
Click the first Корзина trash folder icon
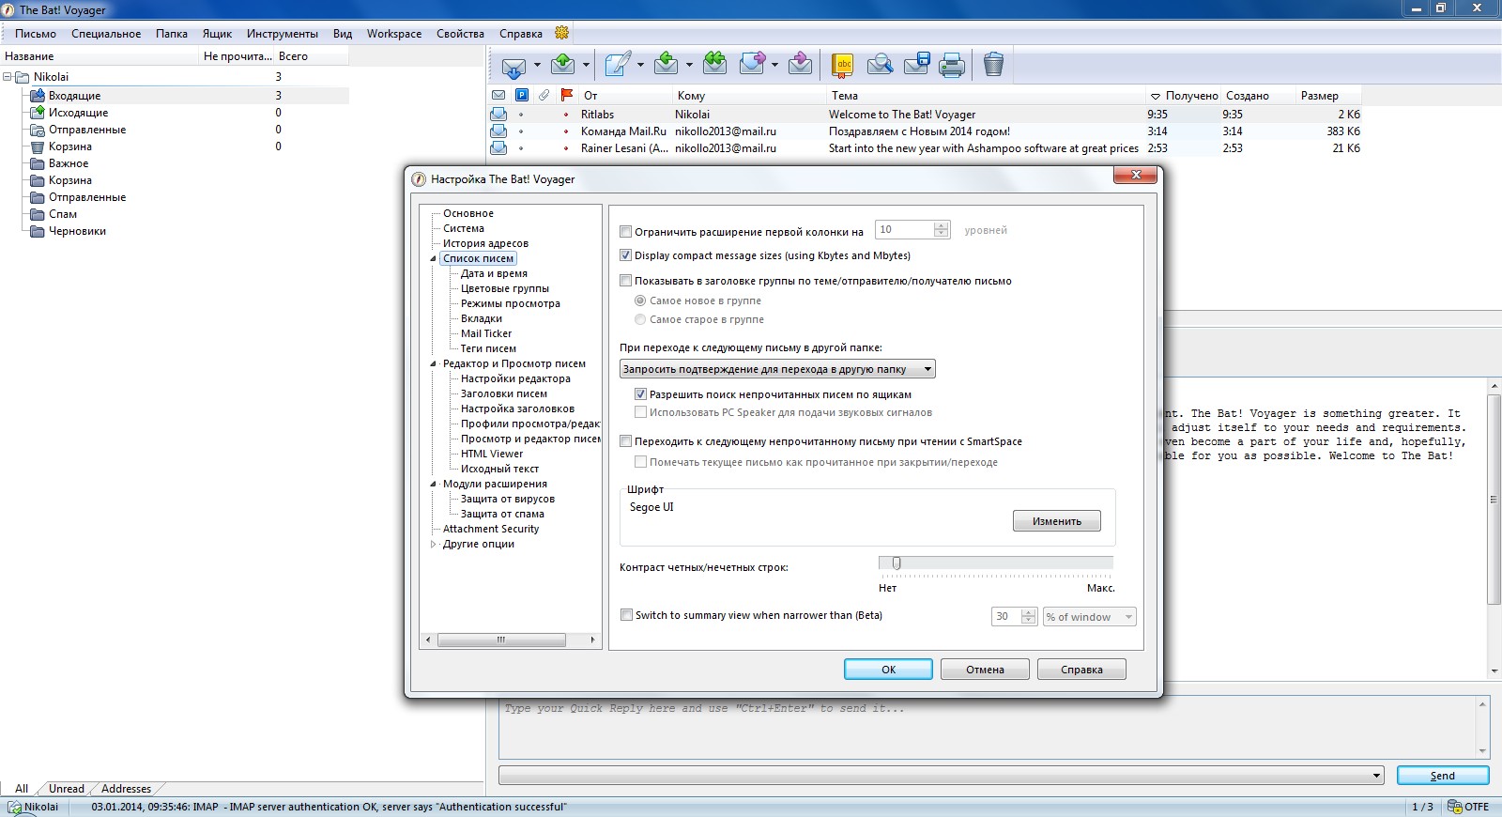coord(38,146)
